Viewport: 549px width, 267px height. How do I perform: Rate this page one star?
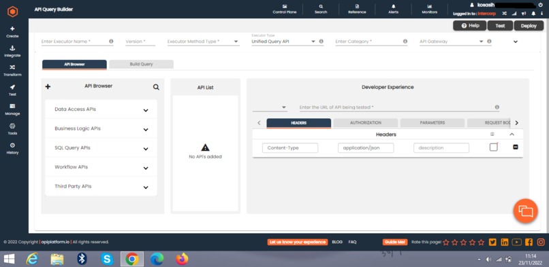445,242
